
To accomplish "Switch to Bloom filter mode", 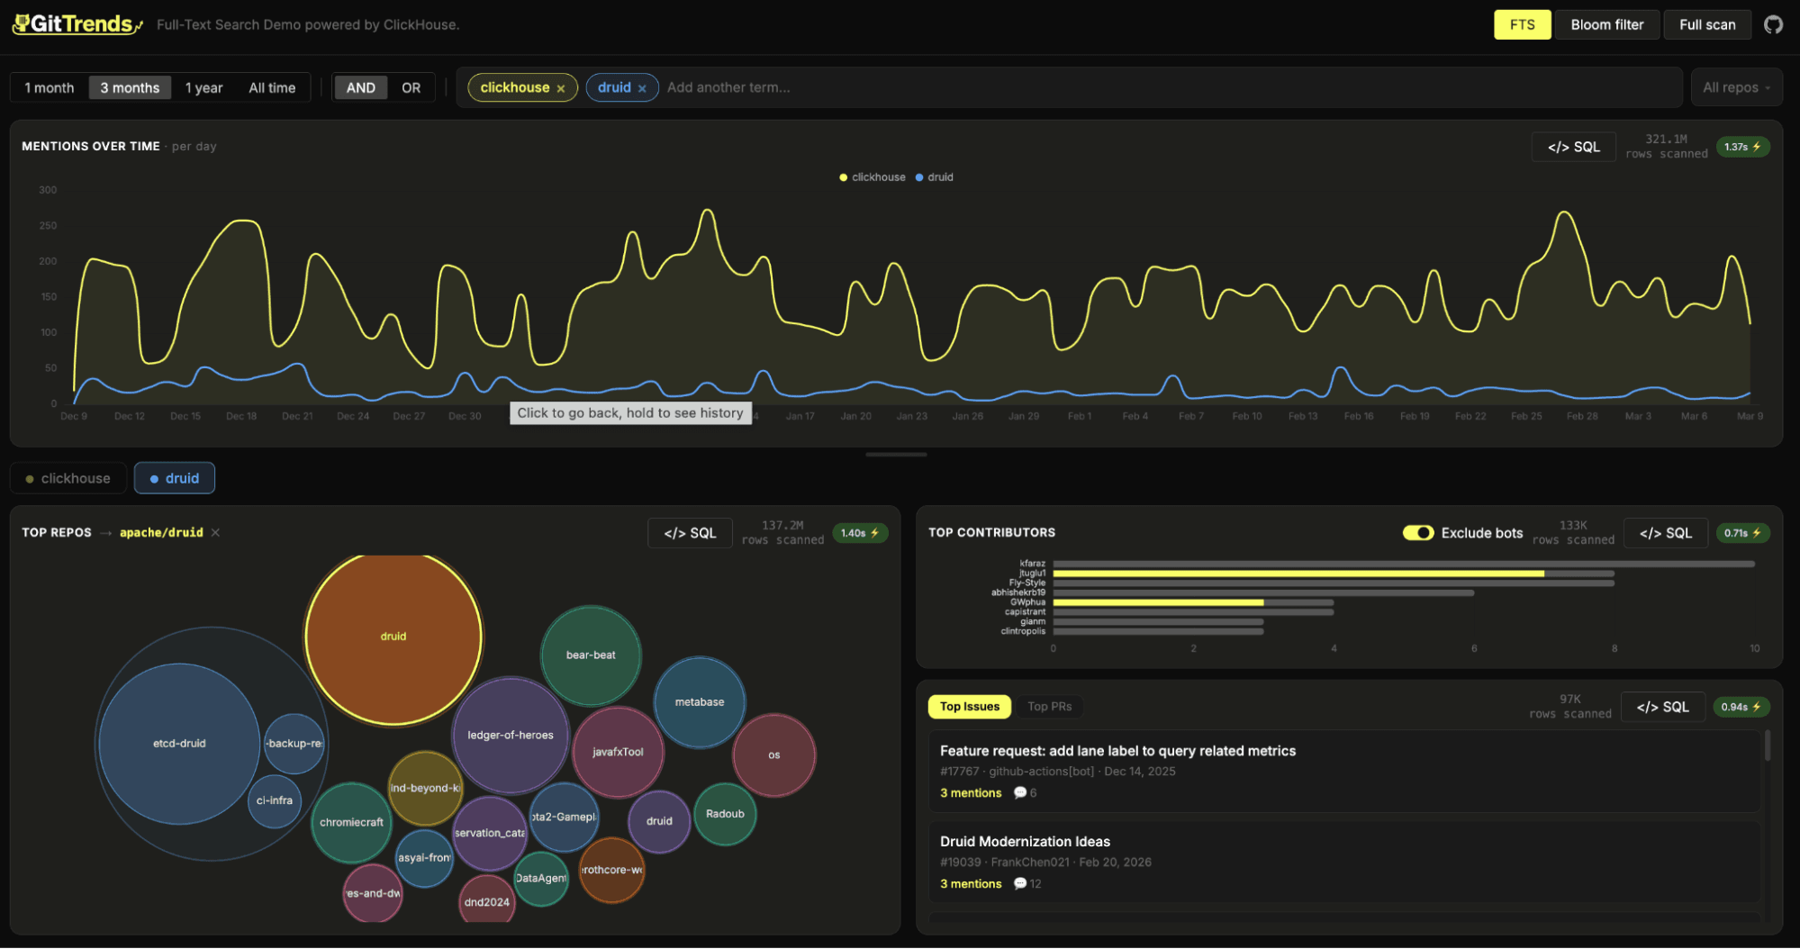I will click(1606, 24).
